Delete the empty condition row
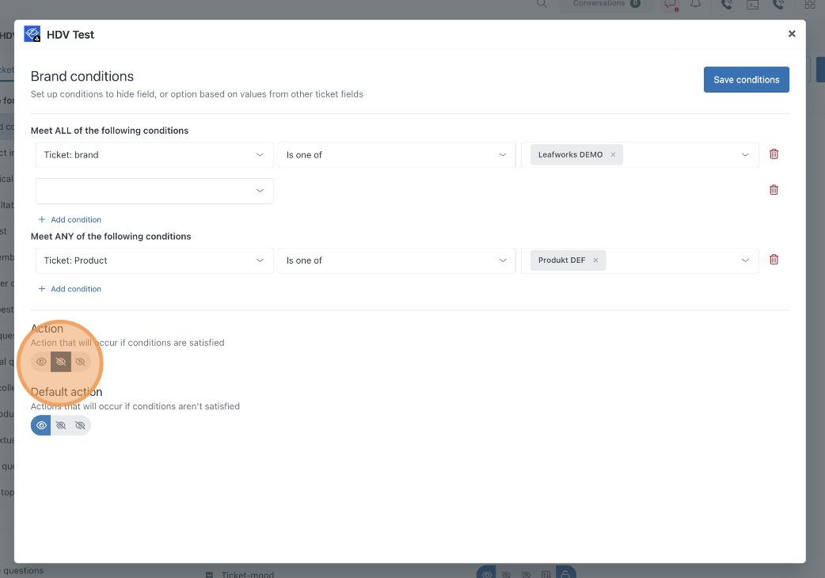 (x=774, y=190)
